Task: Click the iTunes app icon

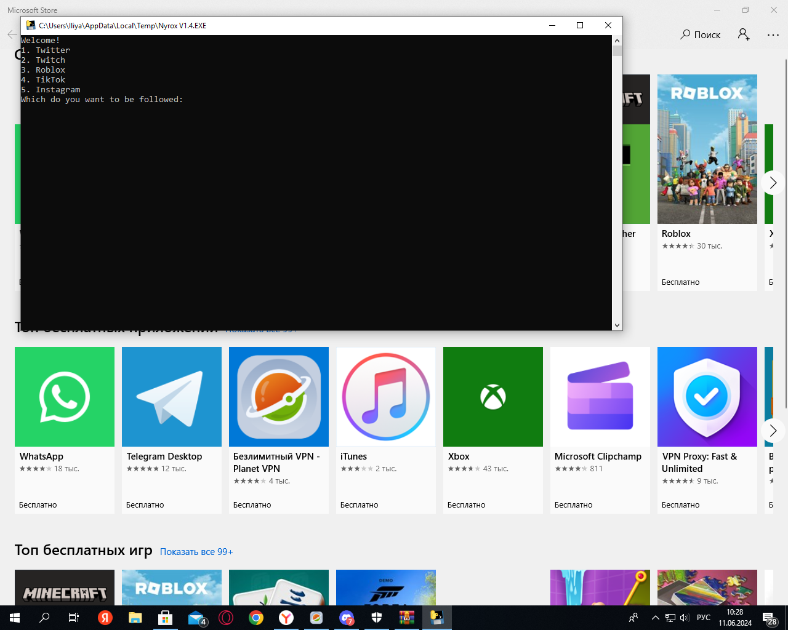Action: coord(385,397)
